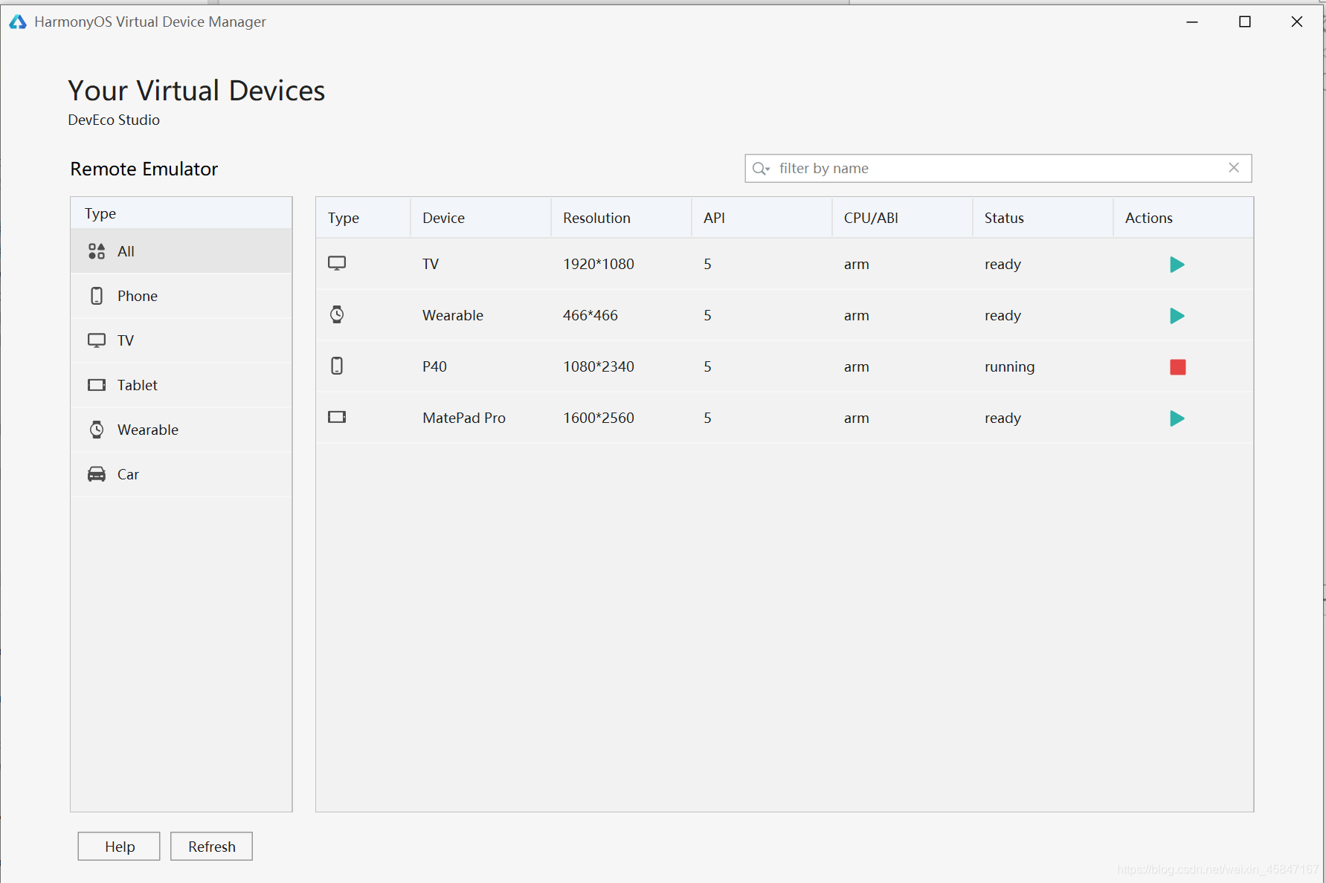Filter devices by TV type
Image resolution: width=1326 pixels, height=883 pixels.
[x=181, y=340]
